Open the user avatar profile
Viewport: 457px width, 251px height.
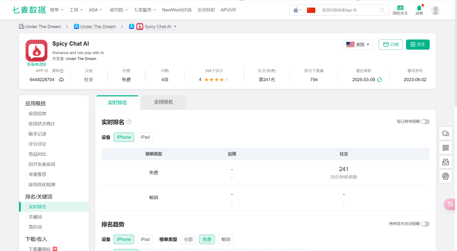(435, 10)
